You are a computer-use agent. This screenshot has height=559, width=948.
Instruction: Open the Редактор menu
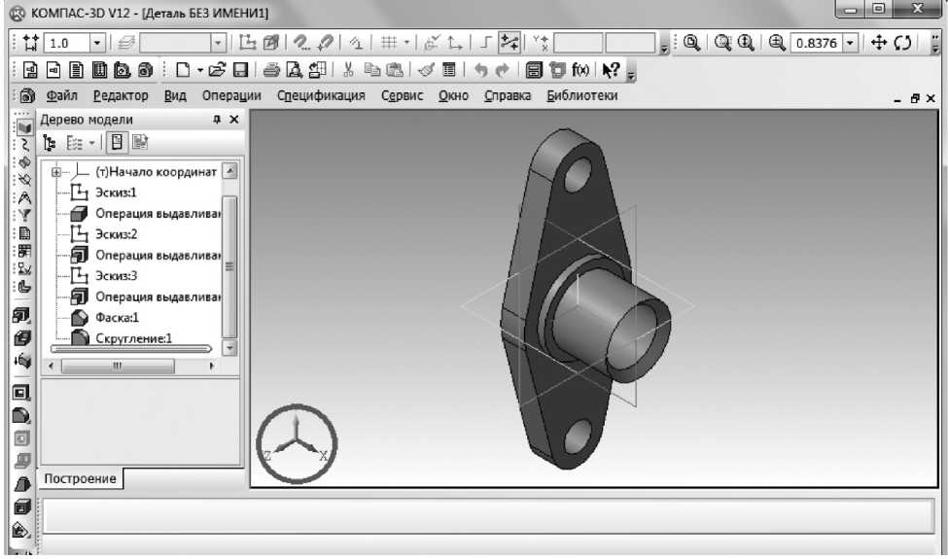tap(121, 95)
